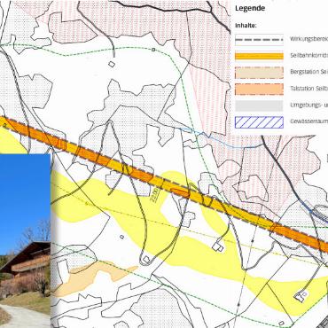Click the 'Inhalte:' label in legend
328x328 pixels.
point(246,26)
